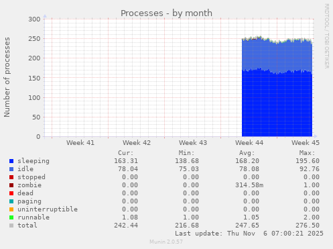Viewport: 333px width, 249px height.
Task: Click the total legend color swatch
Action: tap(11, 226)
